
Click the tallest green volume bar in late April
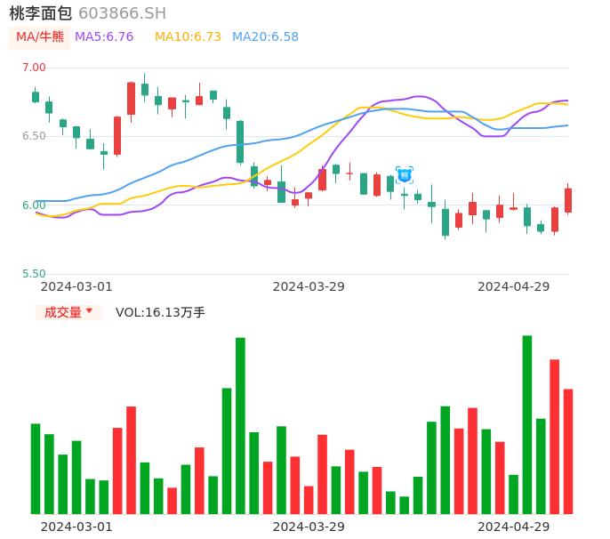(x=527, y=424)
